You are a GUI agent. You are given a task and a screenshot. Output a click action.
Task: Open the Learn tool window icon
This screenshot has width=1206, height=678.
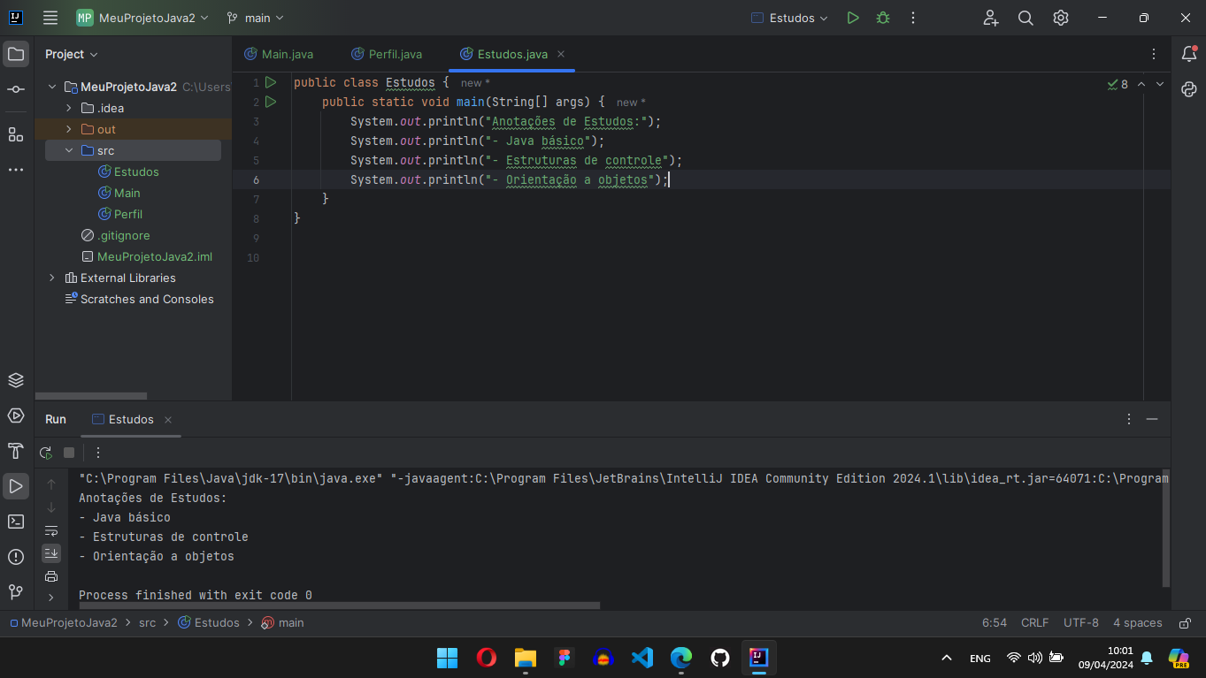pyautogui.click(x=16, y=380)
